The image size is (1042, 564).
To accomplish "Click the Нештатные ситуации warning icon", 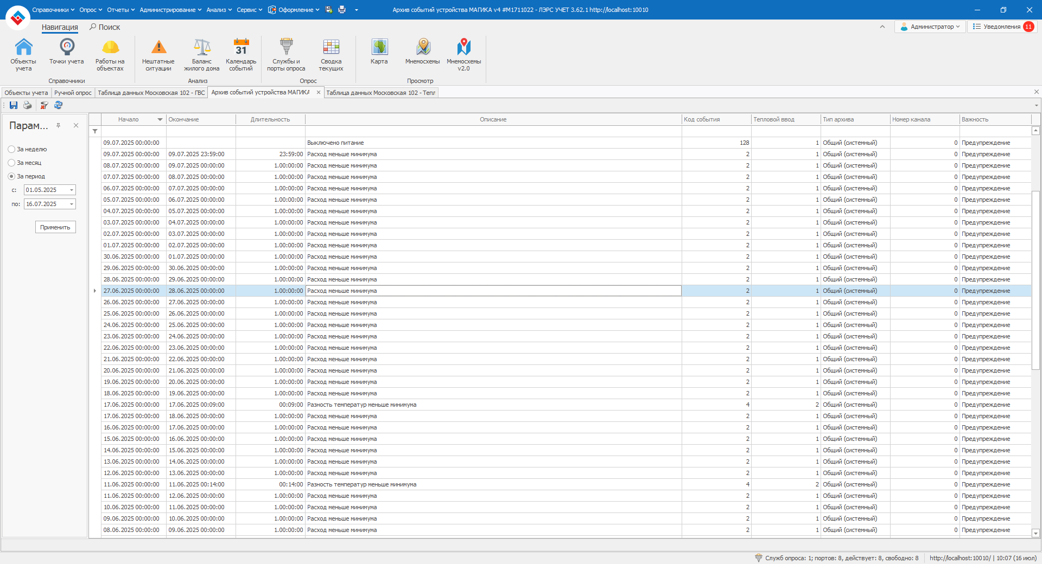I will click(x=158, y=54).
